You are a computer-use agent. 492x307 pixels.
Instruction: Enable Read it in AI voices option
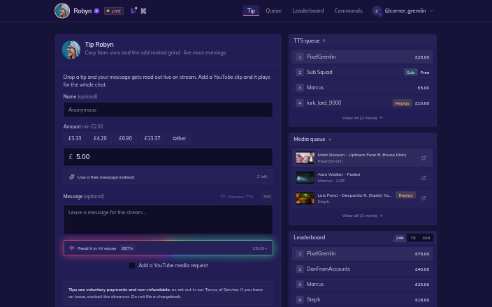[x=168, y=248]
